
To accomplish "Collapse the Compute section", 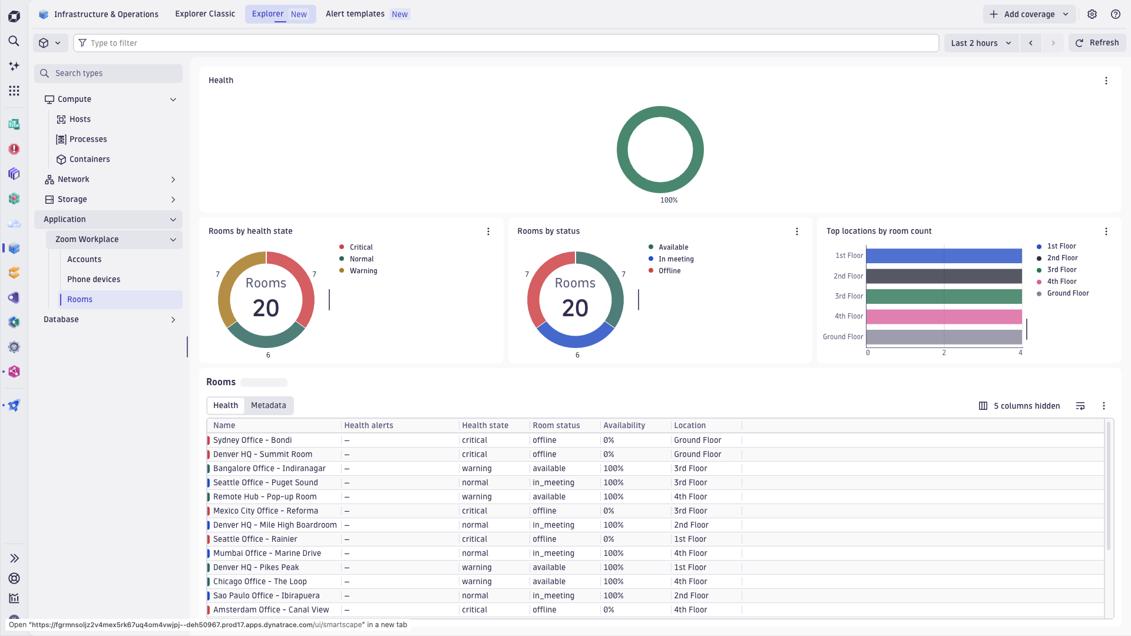I will pos(173,100).
